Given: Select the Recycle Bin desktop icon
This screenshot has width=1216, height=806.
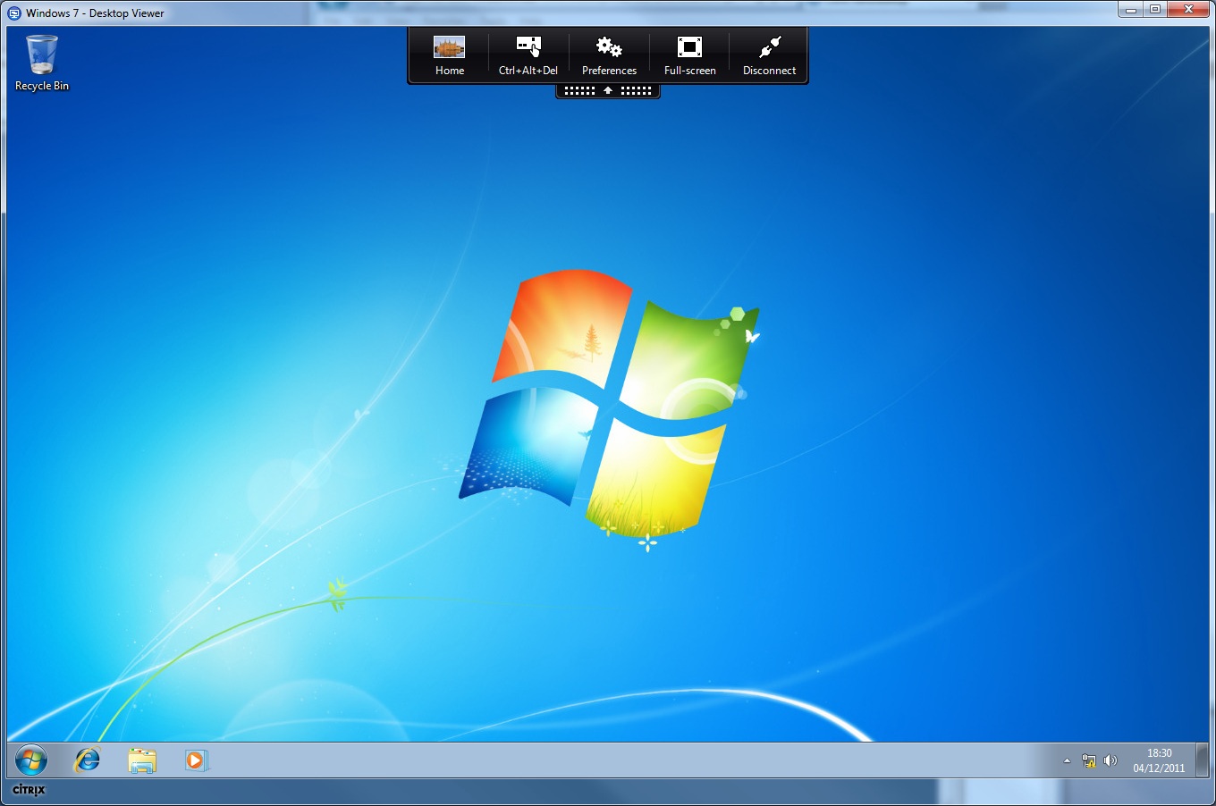Looking at the screenshot, I should click(42, 63).
